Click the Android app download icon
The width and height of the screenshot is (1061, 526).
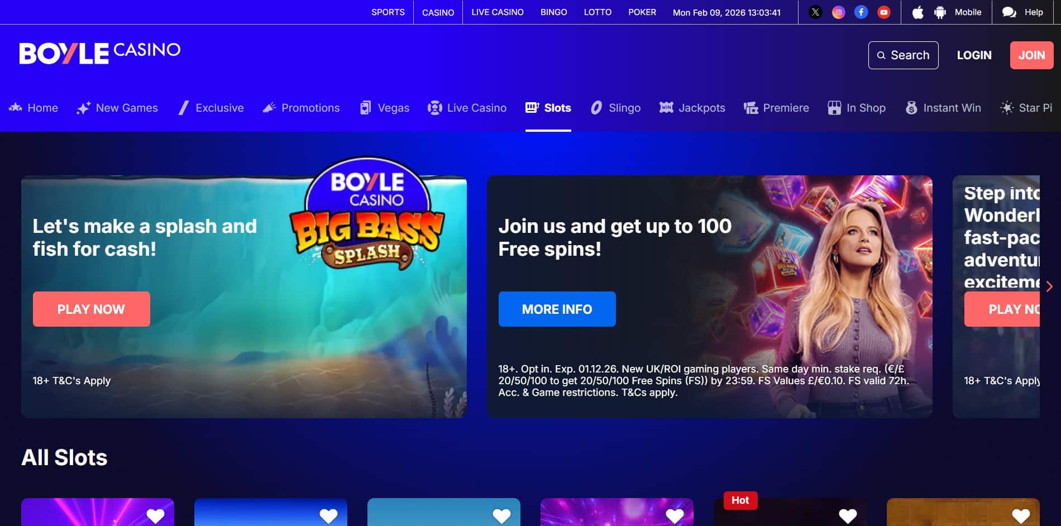[x=940, y=12]
